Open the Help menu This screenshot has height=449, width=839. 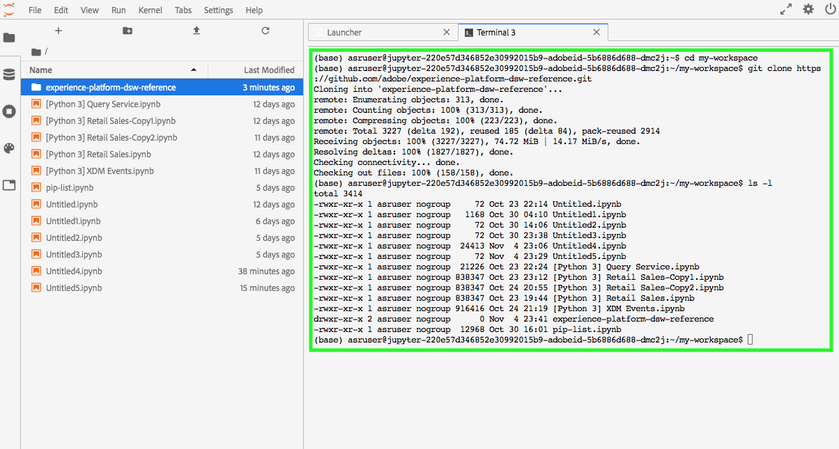coord(254,10)
